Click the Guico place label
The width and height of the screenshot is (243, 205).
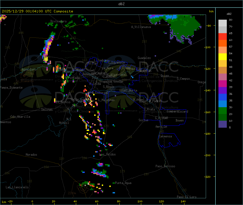tap(165, 76)
